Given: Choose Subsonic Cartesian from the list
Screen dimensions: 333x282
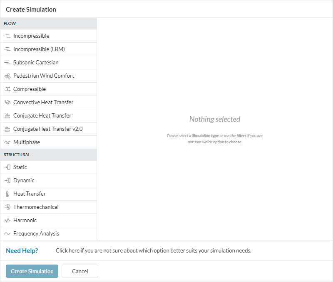Looking at the screenshot, I should 36,63.
